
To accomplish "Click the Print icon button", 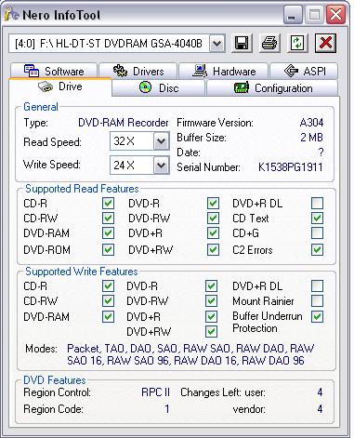I will 269,43.
